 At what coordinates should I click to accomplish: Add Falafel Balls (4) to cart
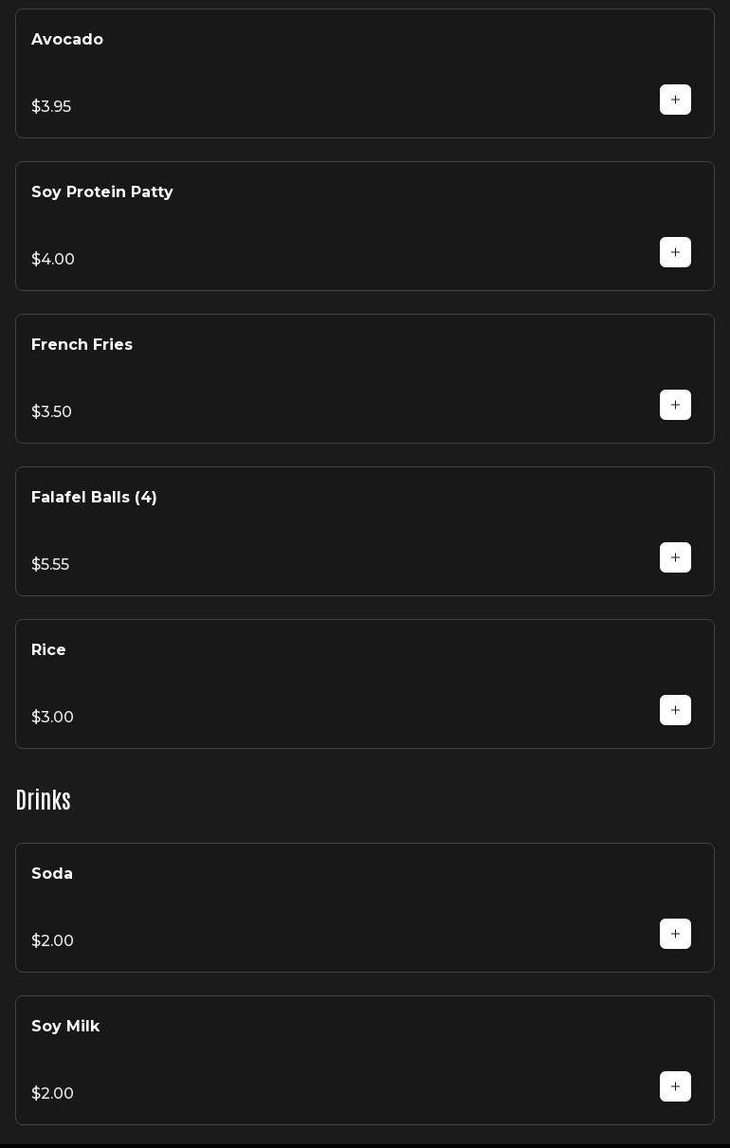pos(675,557)
